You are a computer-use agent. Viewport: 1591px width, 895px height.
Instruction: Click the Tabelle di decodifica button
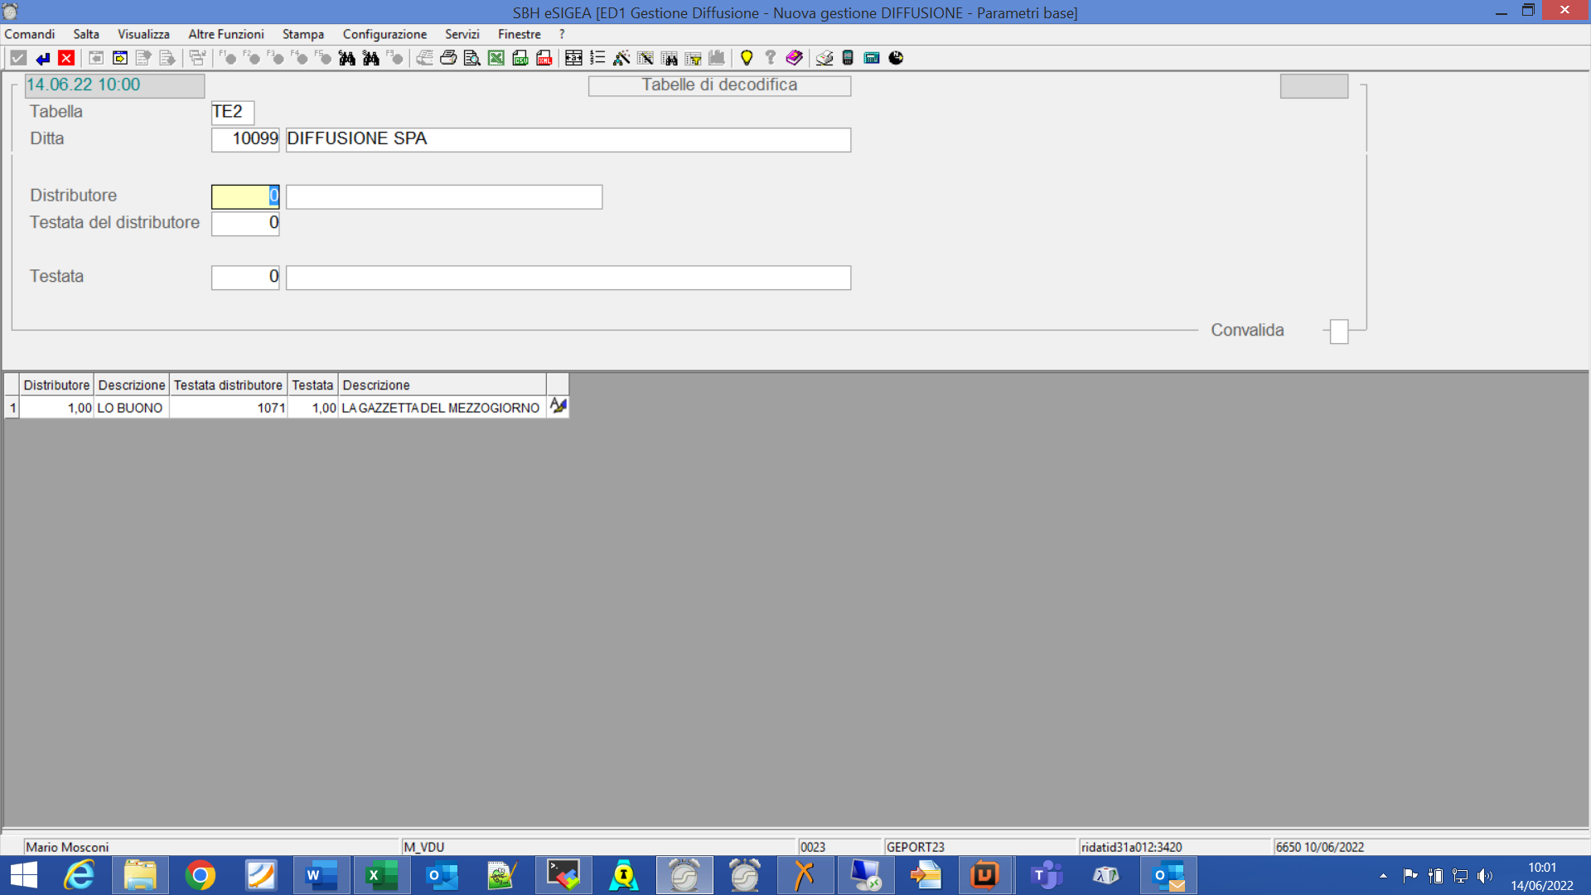[x=718, y=85]
